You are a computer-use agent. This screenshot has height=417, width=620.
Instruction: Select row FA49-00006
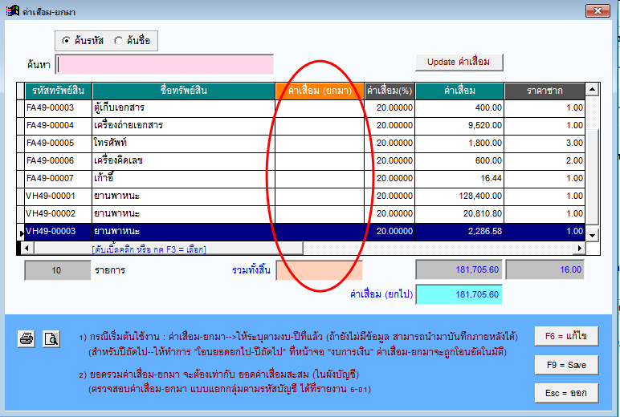[x=305, y=160]
